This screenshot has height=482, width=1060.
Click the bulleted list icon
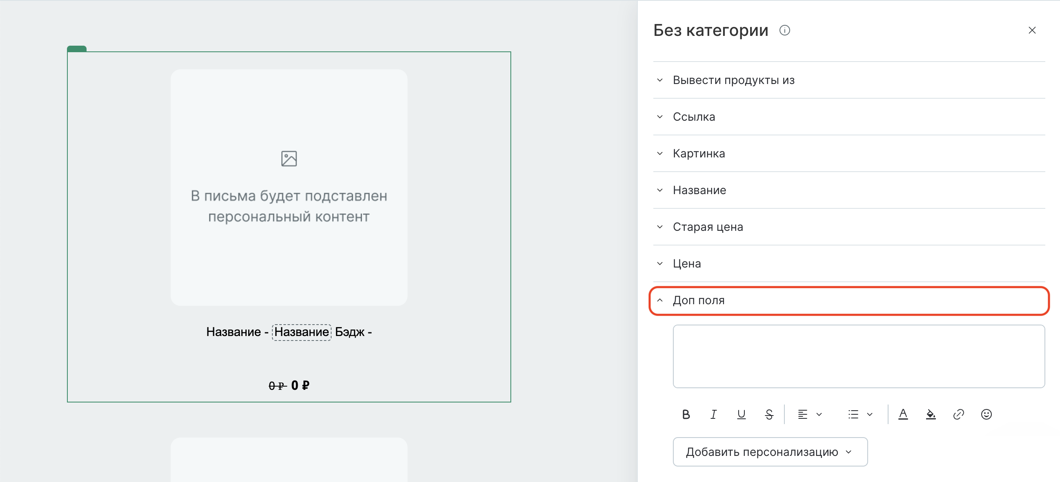(x=853, y=414)
